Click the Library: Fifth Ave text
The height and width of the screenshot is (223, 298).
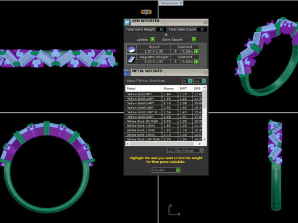click(146, 81)
